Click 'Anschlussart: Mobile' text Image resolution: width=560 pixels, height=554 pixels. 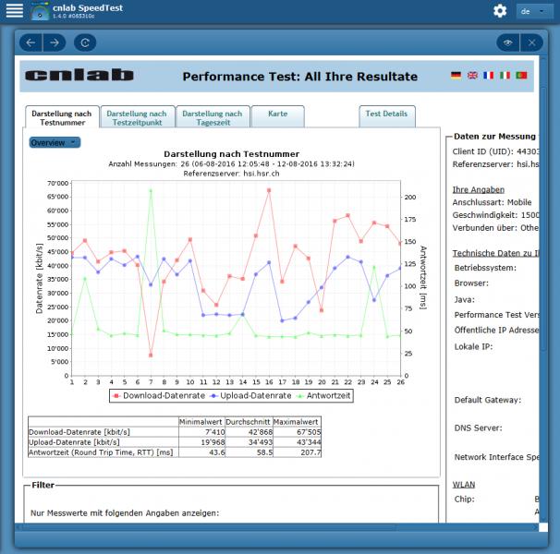(492, 202)
